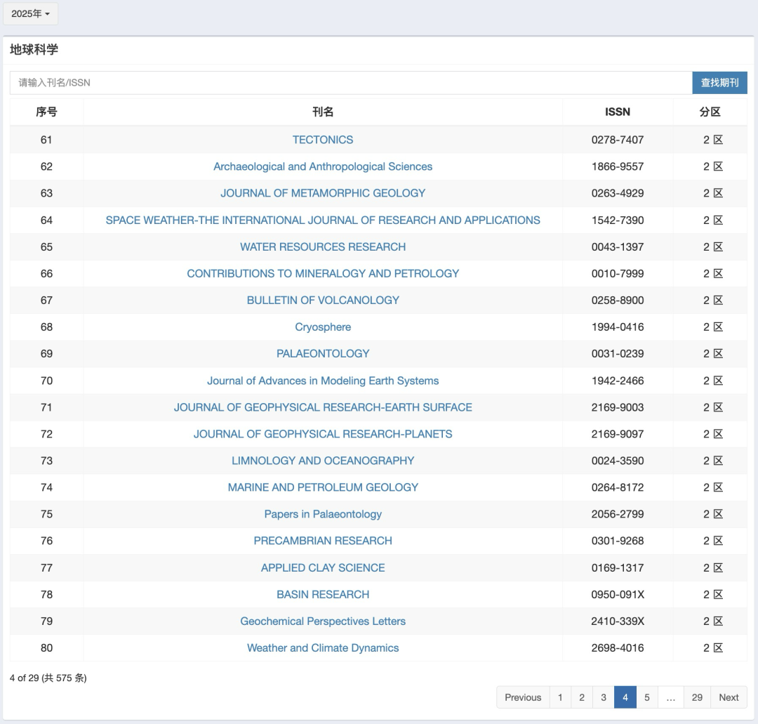Go to the Previous page

coord(523,697)
